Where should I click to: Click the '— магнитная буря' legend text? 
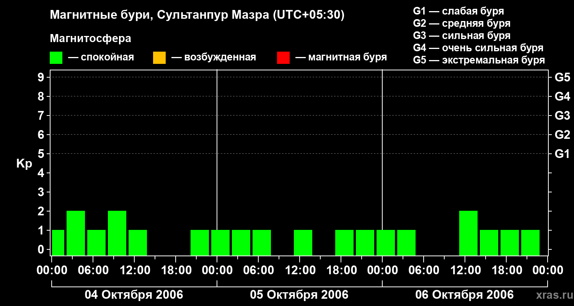(341, 58)
